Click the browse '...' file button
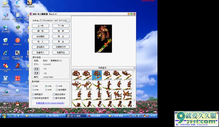 [68, 21]
